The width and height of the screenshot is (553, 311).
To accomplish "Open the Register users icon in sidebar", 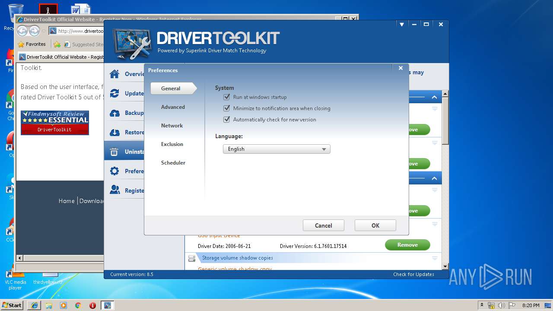I will click(x=114, y=190).
